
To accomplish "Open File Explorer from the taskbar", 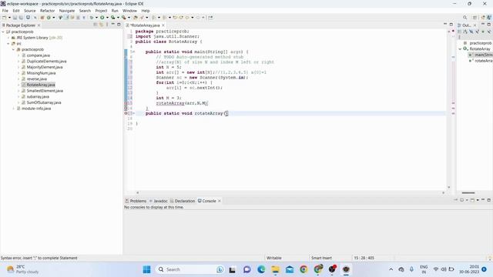I will point(276,269).
